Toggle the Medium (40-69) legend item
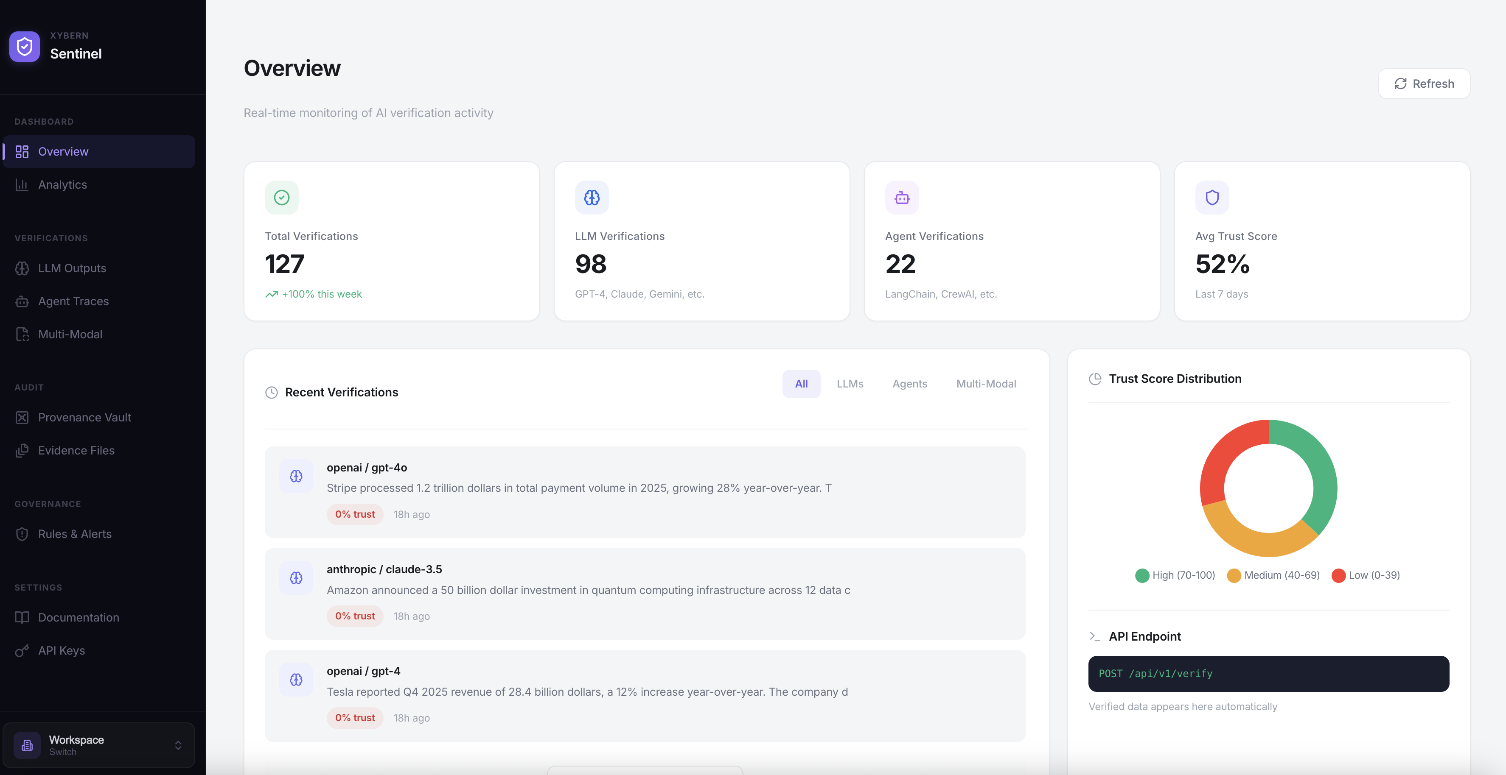 (x=1273, y=575)
